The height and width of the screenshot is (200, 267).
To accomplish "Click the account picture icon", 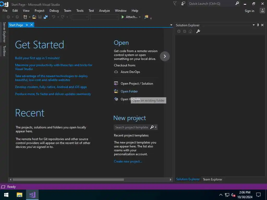I will point(262,11).
